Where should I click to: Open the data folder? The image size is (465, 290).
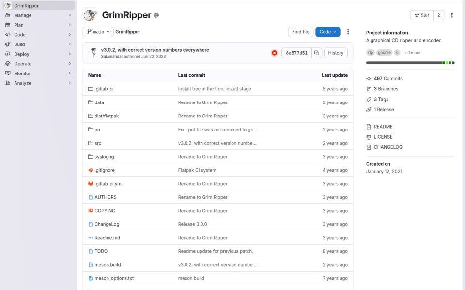[x=99, y=102]
